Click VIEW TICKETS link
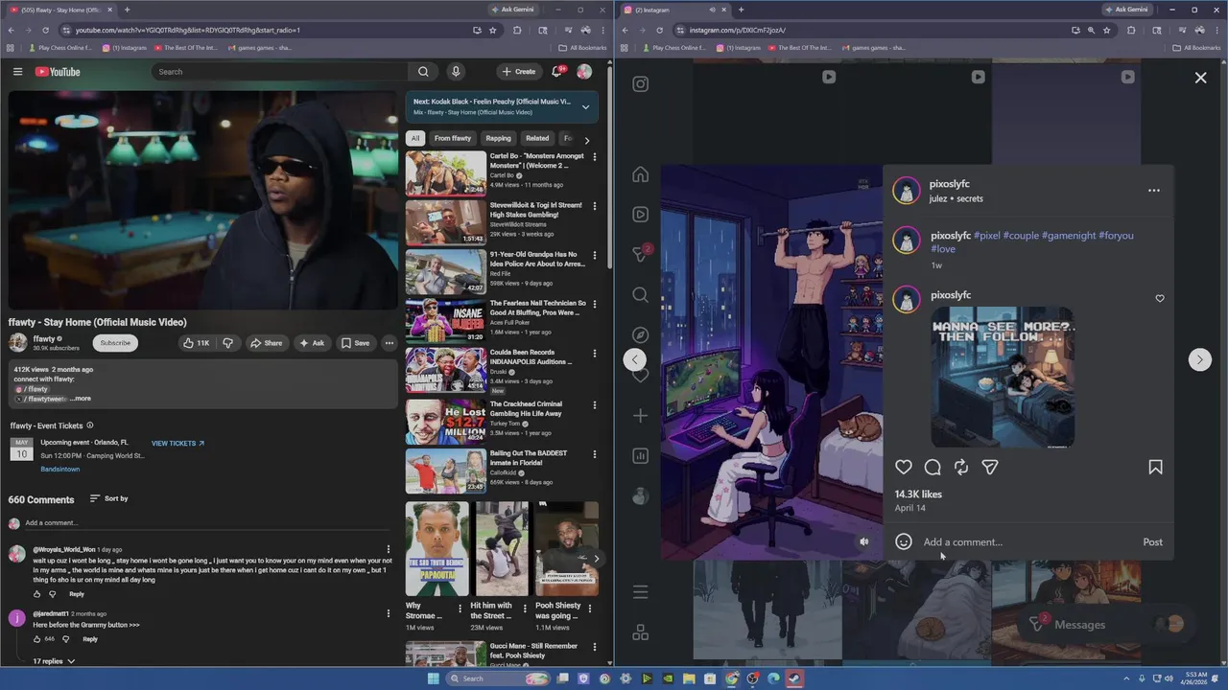The height and width of the screenshot is (690, 1228). (178, 444)
